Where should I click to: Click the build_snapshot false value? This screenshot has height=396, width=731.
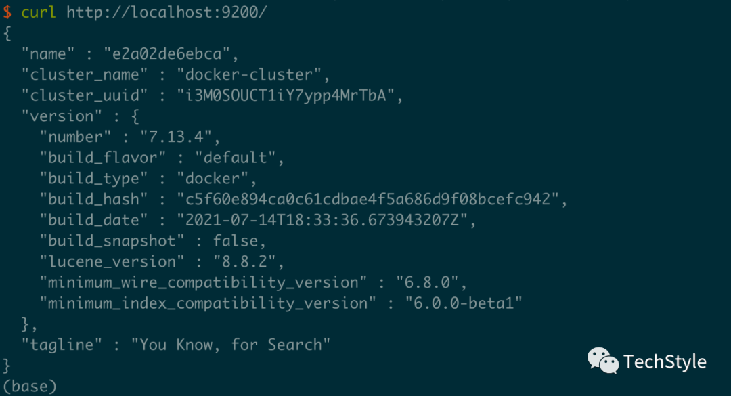pos(235,241)
